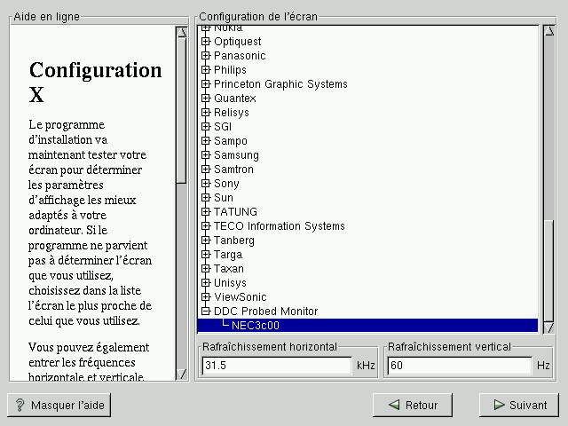Collapse the DDC Probed Monitor node
This screenshot has width=568, height=426.
coord(206,312)
